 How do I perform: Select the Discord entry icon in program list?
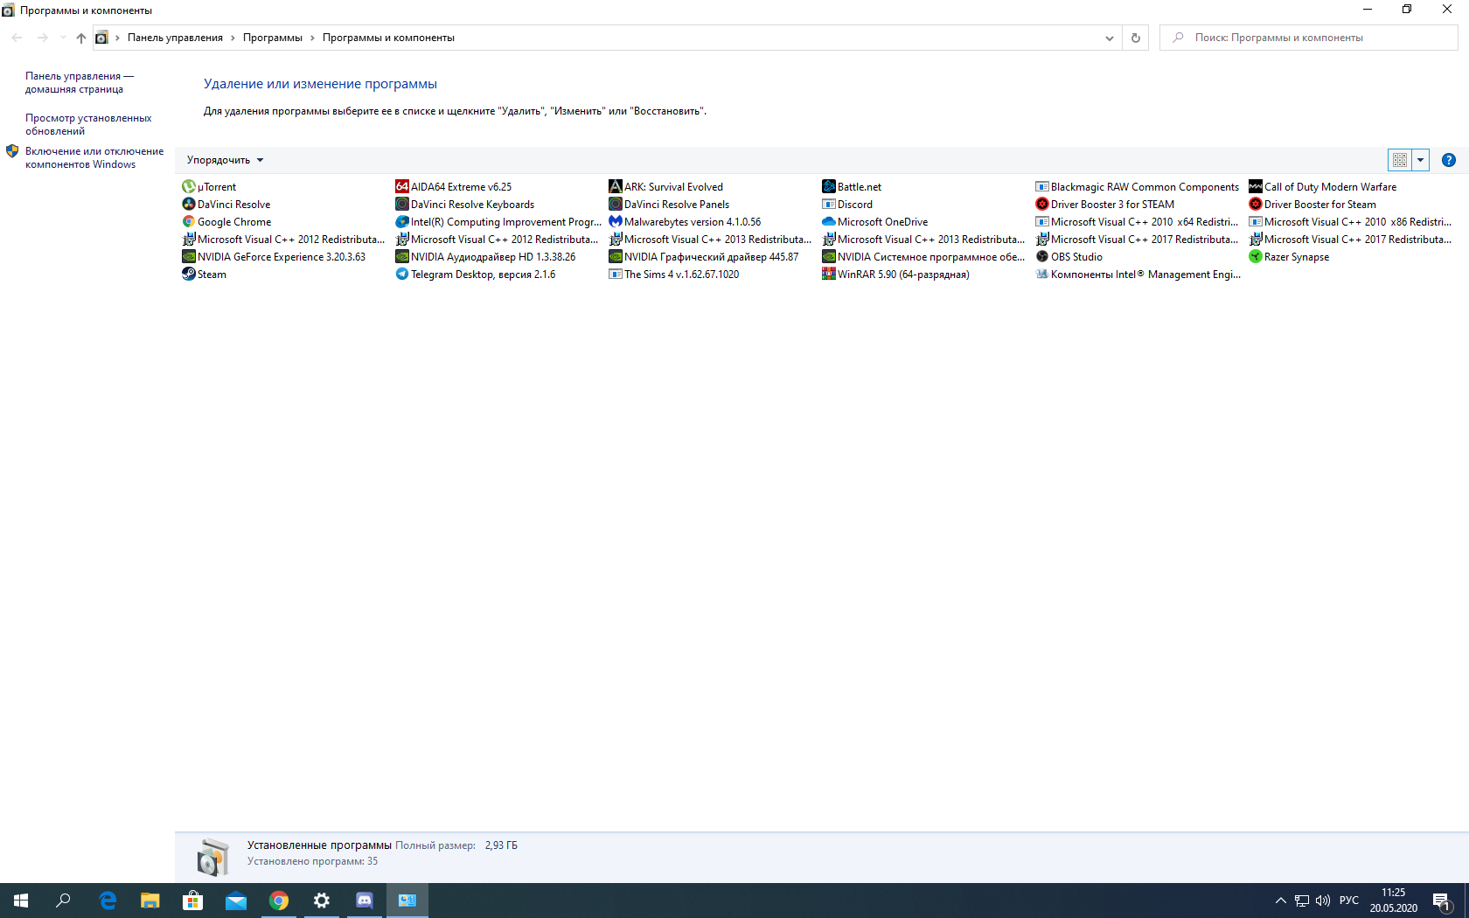829,204
